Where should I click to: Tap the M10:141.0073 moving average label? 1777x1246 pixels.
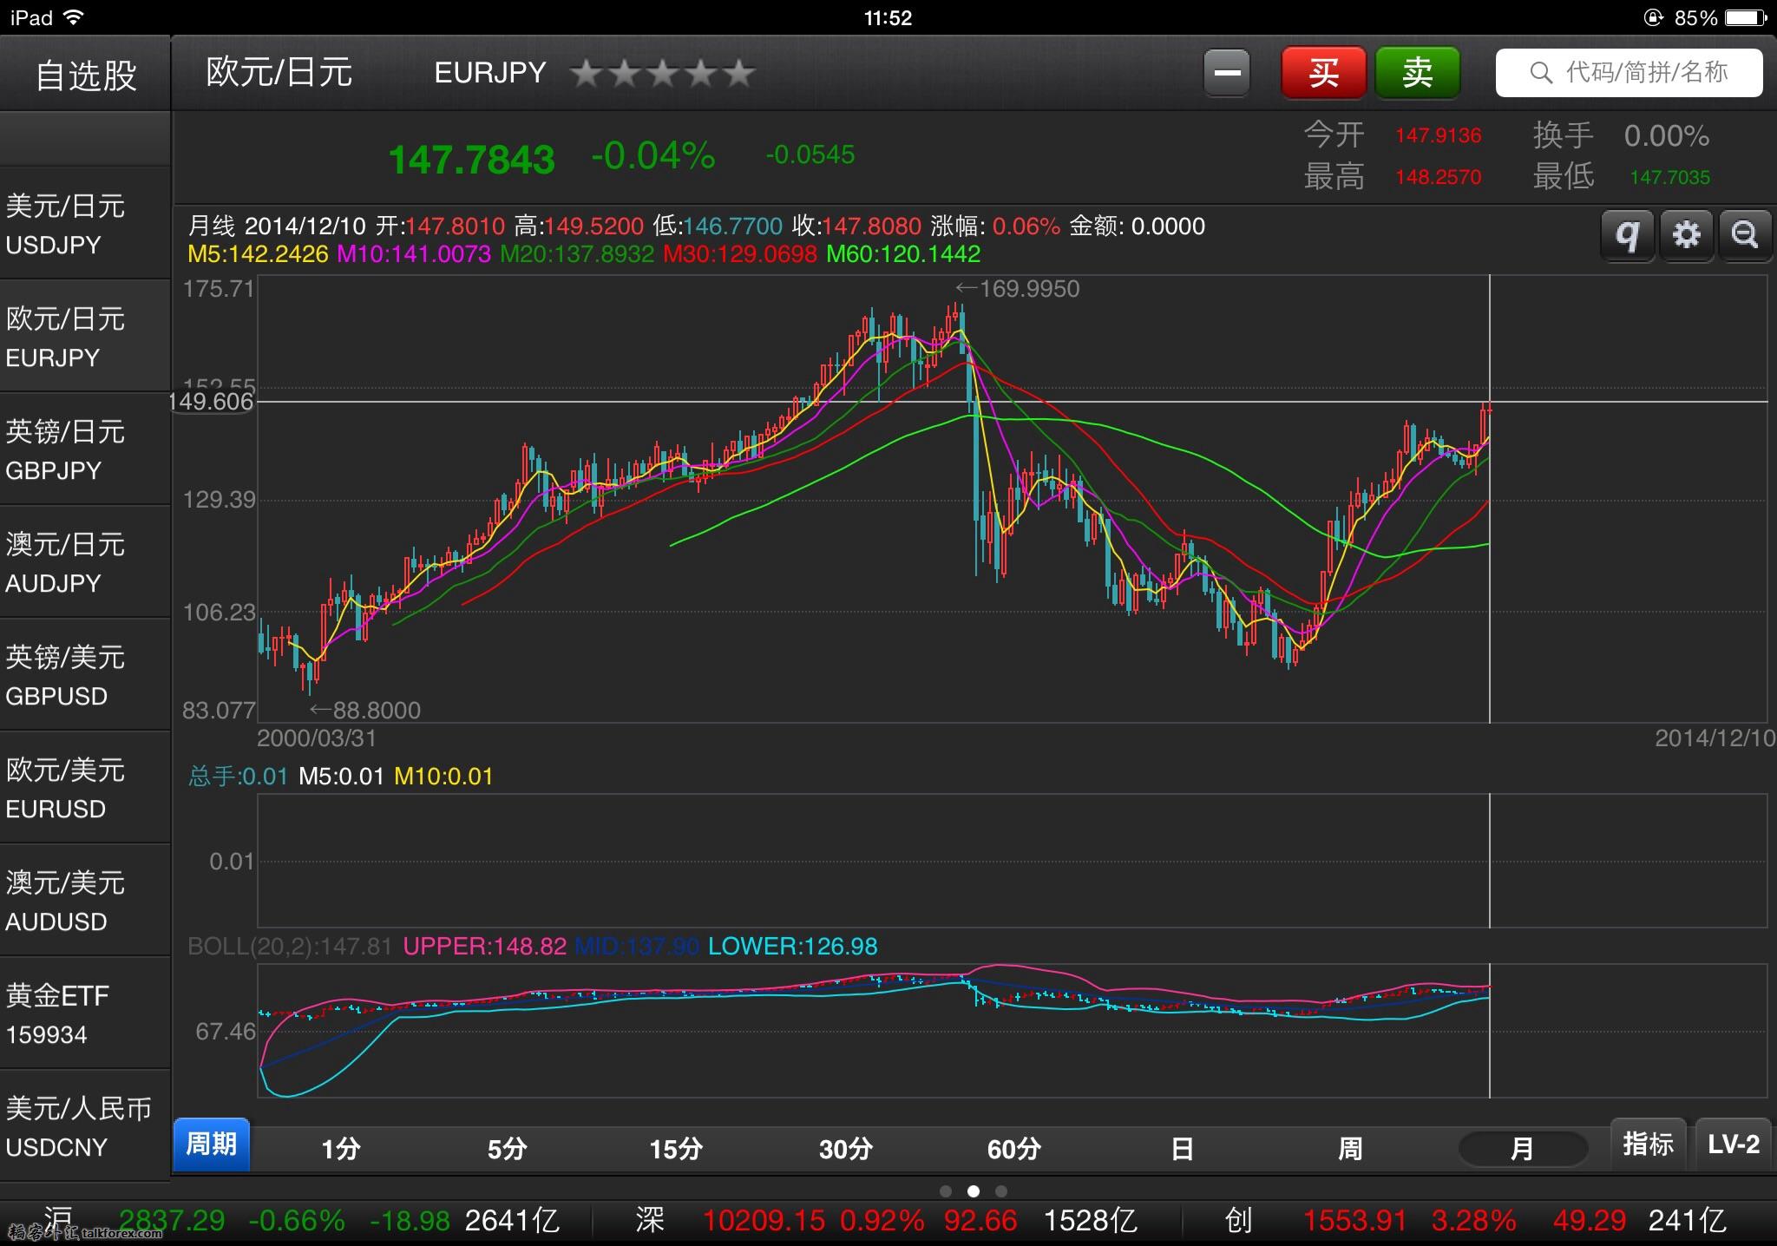pos(414,254)
